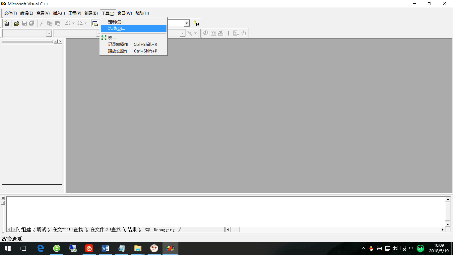Expand the WizardBar class combo box
The width and height of the screenshot is (453, 255).
tap(49, 33)
